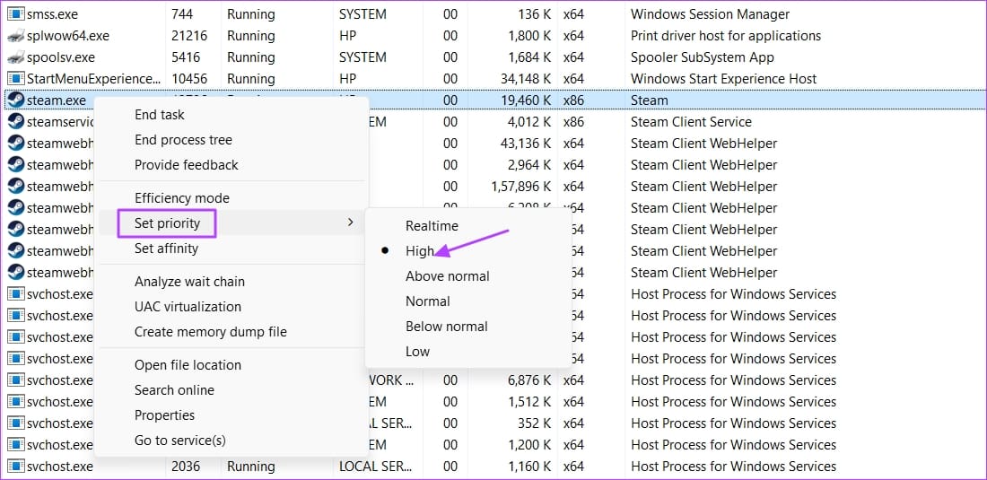The width and height of the screenshot is (987, 480).
Task: Click the Steam icon in the Steam Client Service row
Action: pyautogui.click(x=16, y=121)
